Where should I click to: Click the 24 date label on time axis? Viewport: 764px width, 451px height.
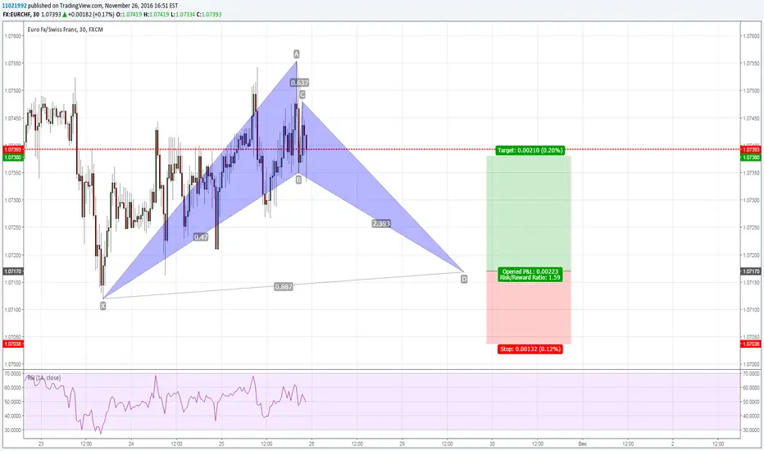[x=131, y=444]
